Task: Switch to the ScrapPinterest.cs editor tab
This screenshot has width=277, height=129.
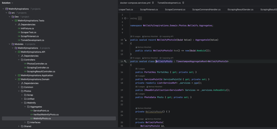Action: [x=149, y=10]
